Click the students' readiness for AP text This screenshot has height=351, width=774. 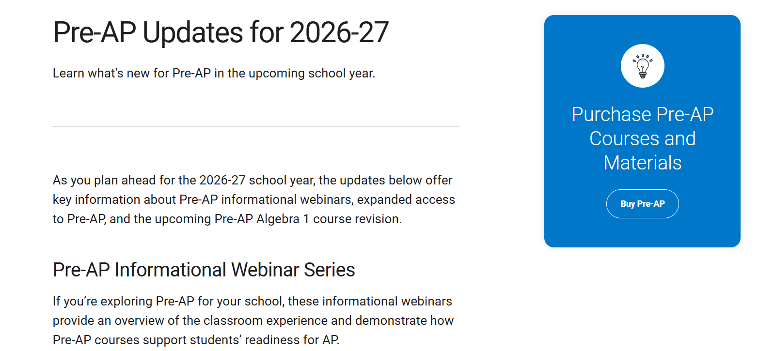(265, 340)
